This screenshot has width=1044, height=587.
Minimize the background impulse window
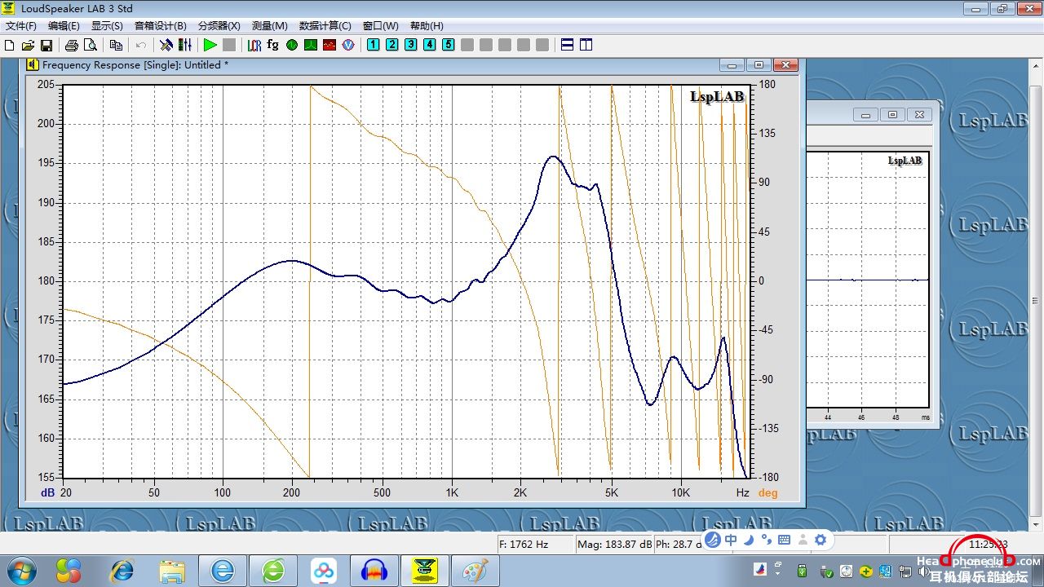(865, 115)
